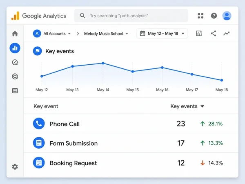Click the Key events flag icon
This screenshot has width=245, height=184.
point(37,51)
